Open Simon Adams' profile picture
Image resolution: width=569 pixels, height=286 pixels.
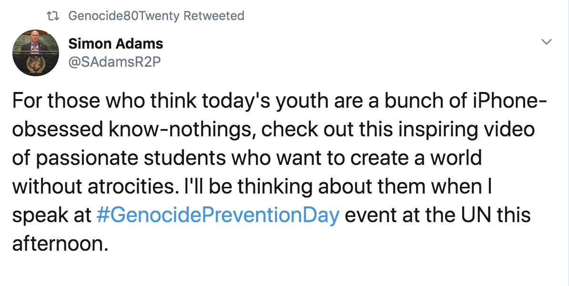(36, 53)
